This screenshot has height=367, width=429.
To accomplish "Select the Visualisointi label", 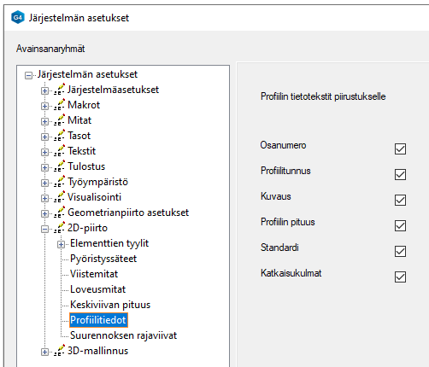I will coord(94,197).
